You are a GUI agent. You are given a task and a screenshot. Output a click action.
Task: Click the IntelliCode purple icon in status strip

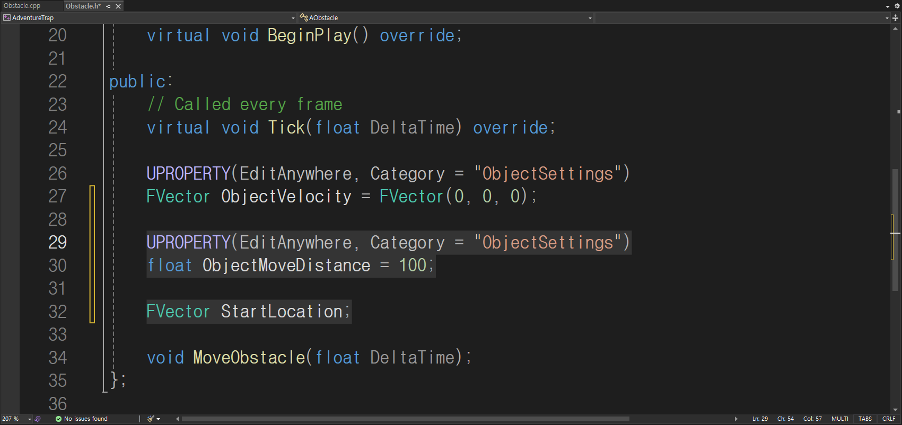tap(38, 419)
